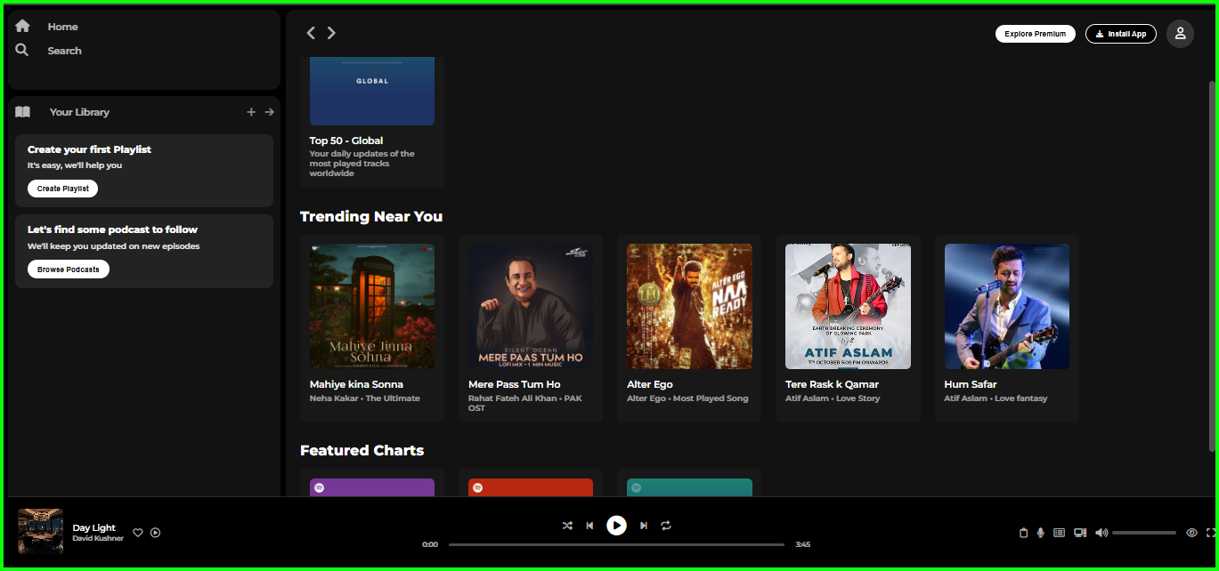Open the lyrics view with the microphone icon
Viewport: 1219px width, 571px height.
[1041, 532]
